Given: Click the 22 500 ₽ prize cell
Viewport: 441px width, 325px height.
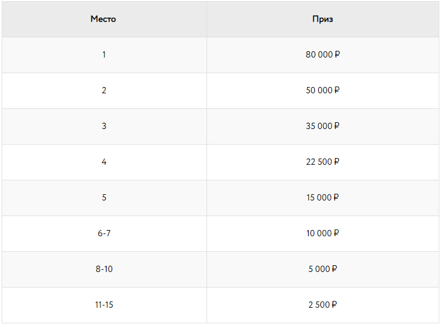Looking at the screenshot, I should [x=323, y=162].
